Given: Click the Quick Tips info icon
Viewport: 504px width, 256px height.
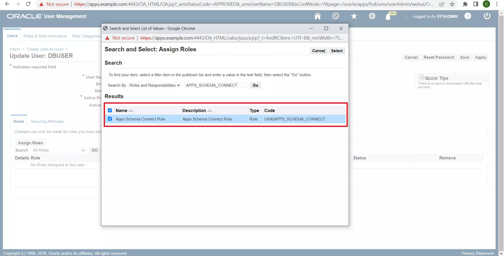Looking at the screenshot, I should 422,77.
